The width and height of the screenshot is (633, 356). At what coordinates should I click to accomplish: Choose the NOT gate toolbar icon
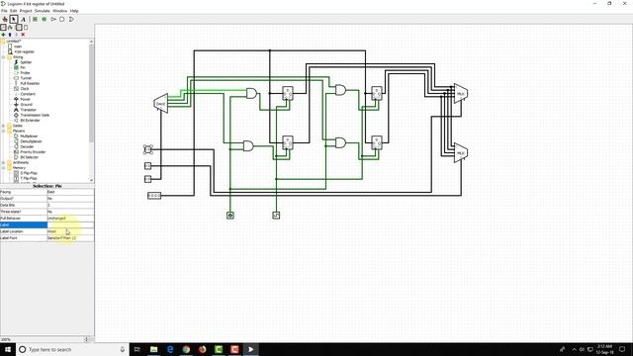coord(53,19)
